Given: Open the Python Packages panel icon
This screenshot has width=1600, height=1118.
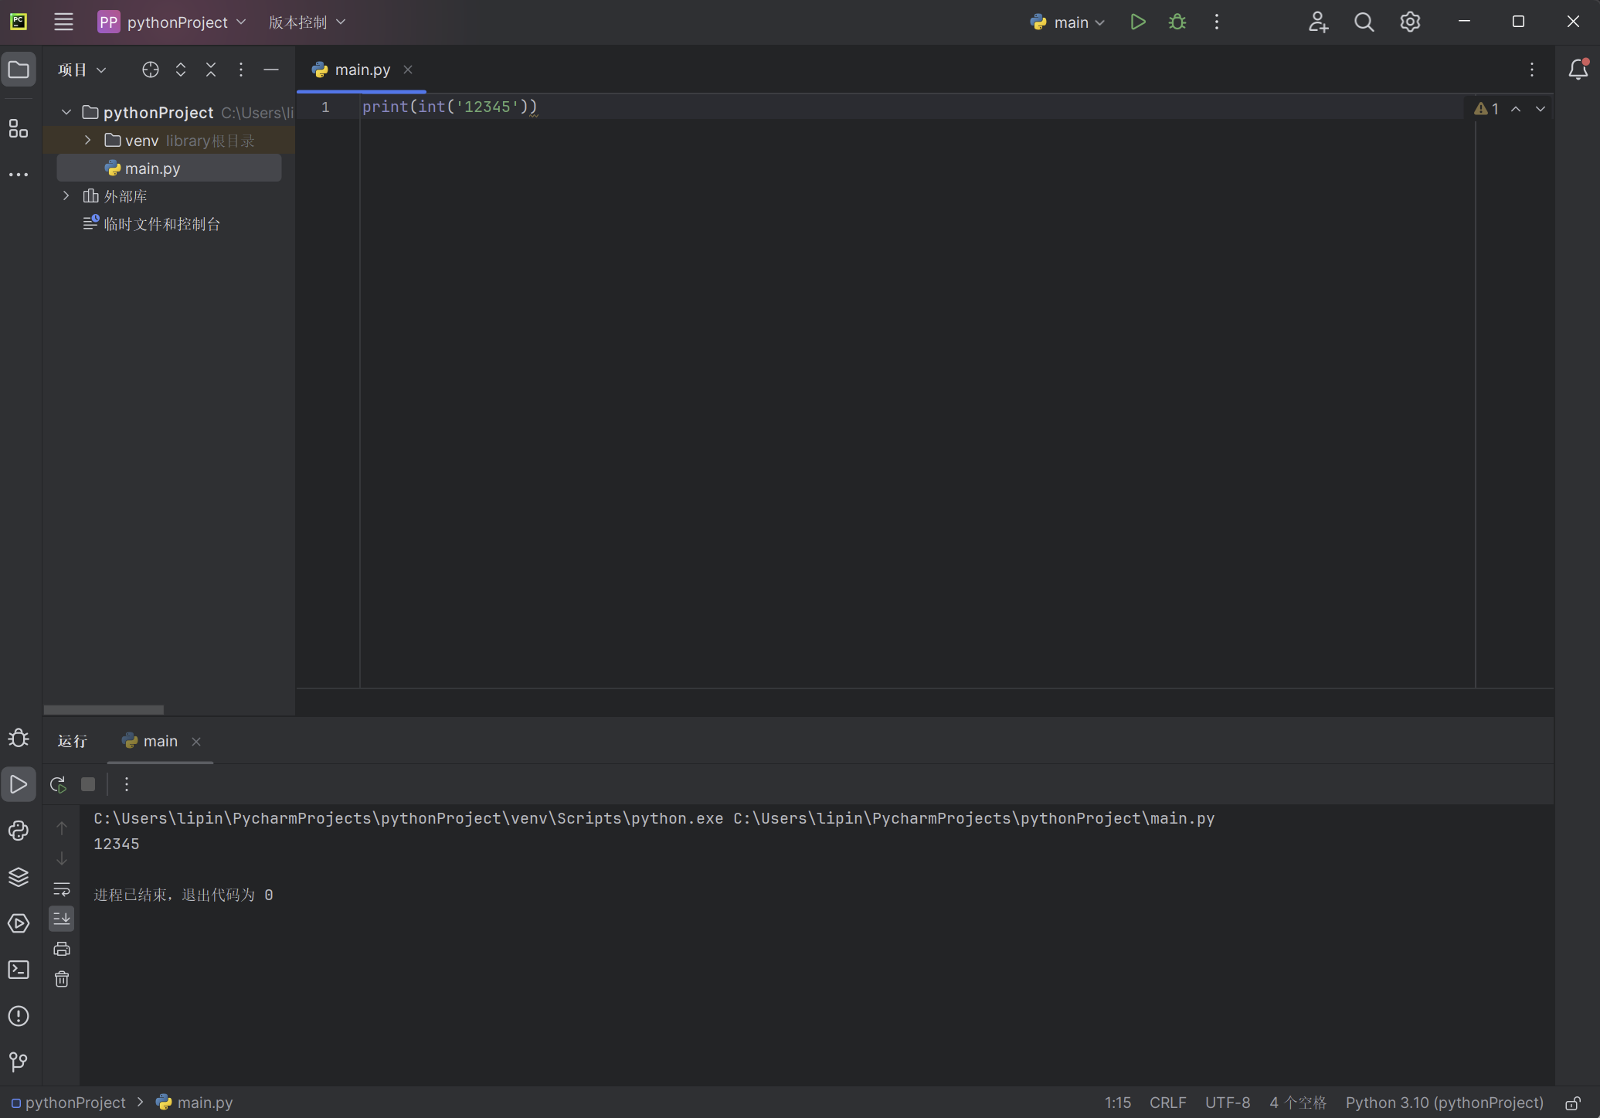Looking at the screenshot, I should 19,877.
